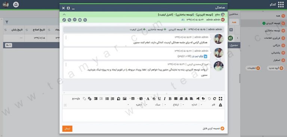
Task: Insert an image using the editor toolbar
Action: pos(125,99)
